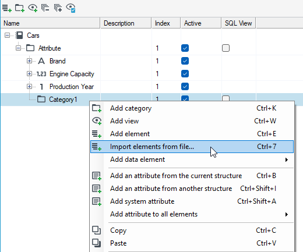Click the Cars structure book icon
303x252 pixels.
click(19, 36)
